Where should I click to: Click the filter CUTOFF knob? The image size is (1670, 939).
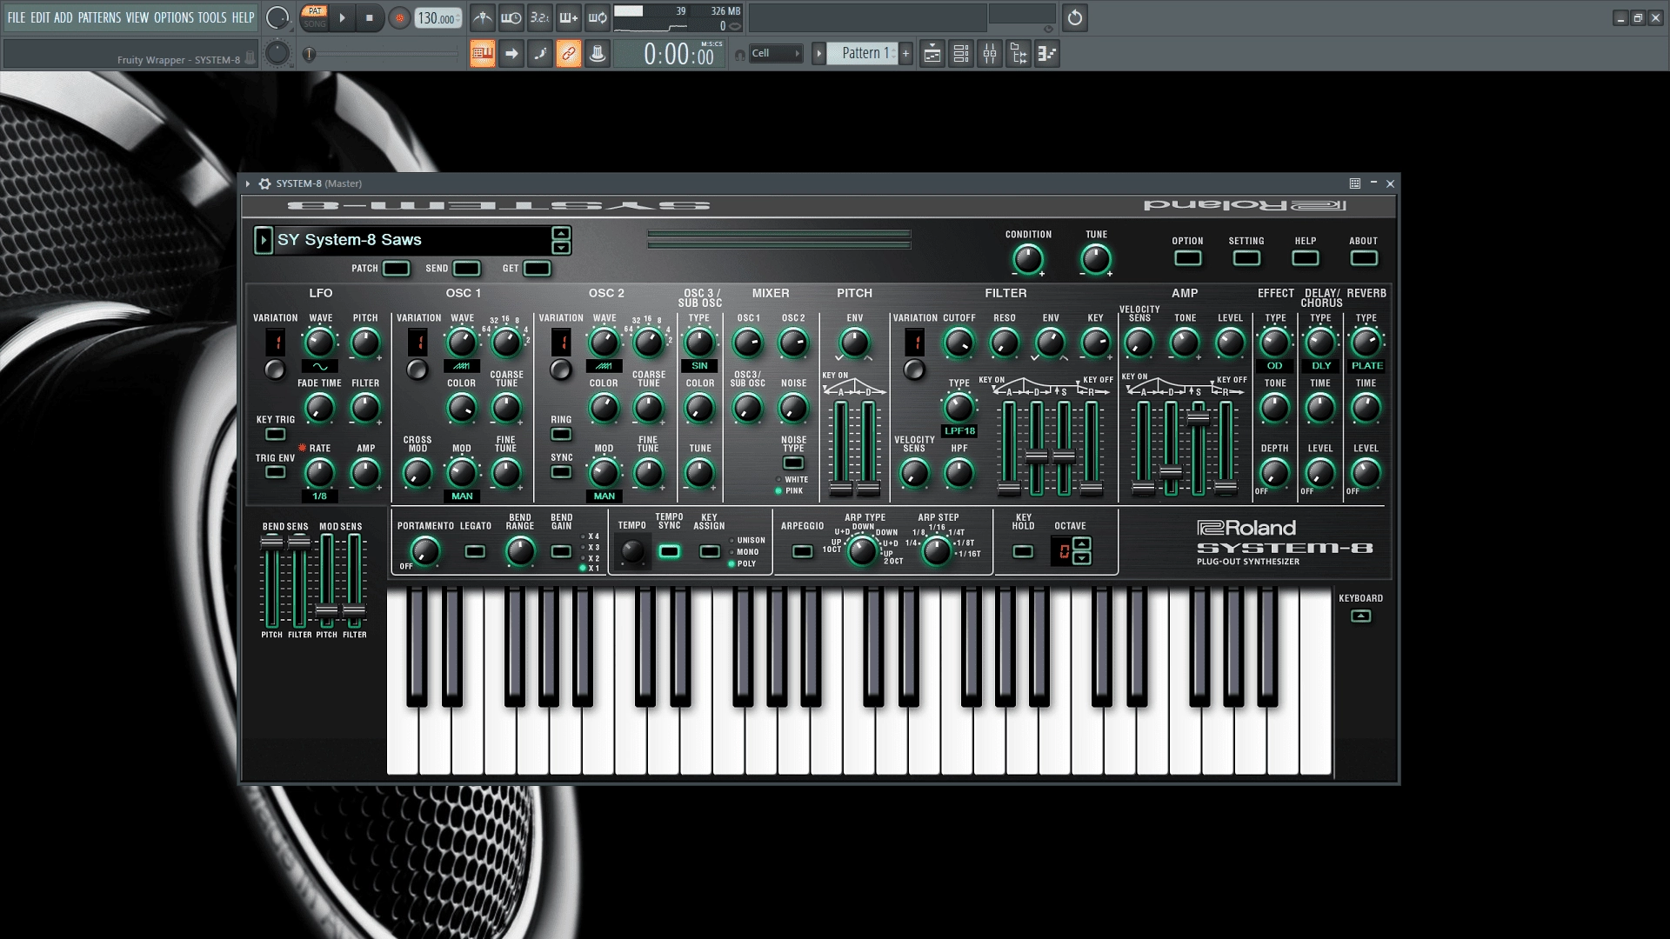click(x=959, y=343)
